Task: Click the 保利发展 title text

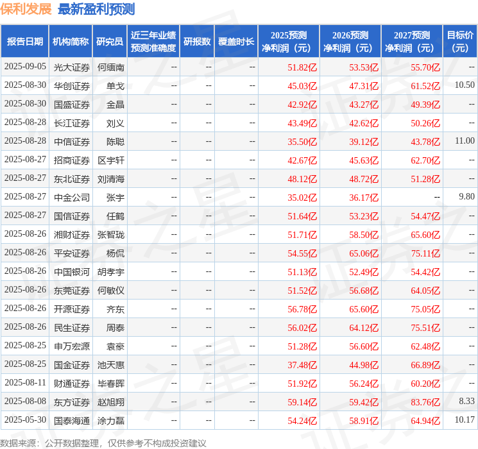Action: (x=26, y=9)
